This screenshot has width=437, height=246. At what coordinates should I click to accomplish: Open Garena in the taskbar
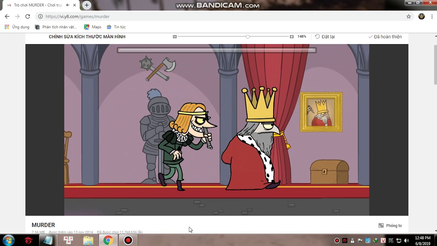(x=29, y=241)
